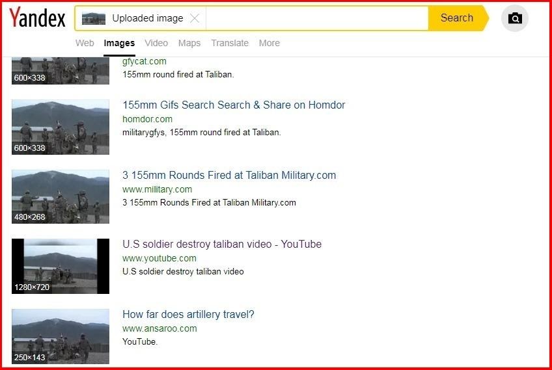Visit the www.ansaroo.com link
This screenshot has width=552, height=370.
(159, 328)
